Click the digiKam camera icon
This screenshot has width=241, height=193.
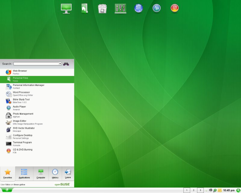(9, 115)
